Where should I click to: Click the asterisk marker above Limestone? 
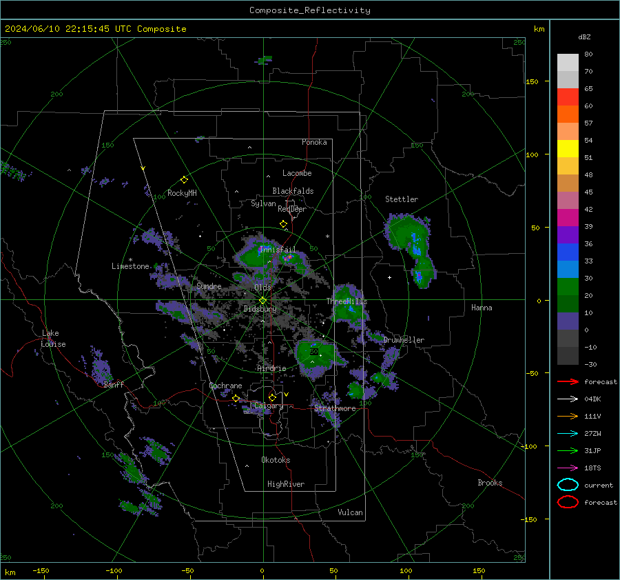pos(130,260)
